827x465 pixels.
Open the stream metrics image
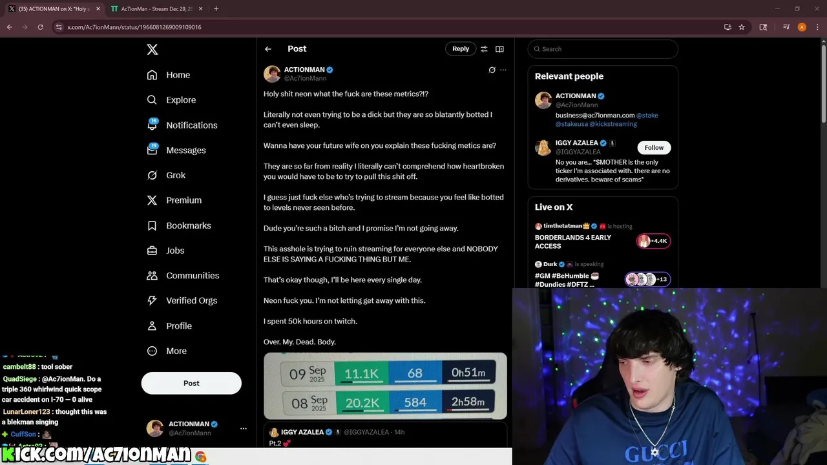click(x=385, y=386)
